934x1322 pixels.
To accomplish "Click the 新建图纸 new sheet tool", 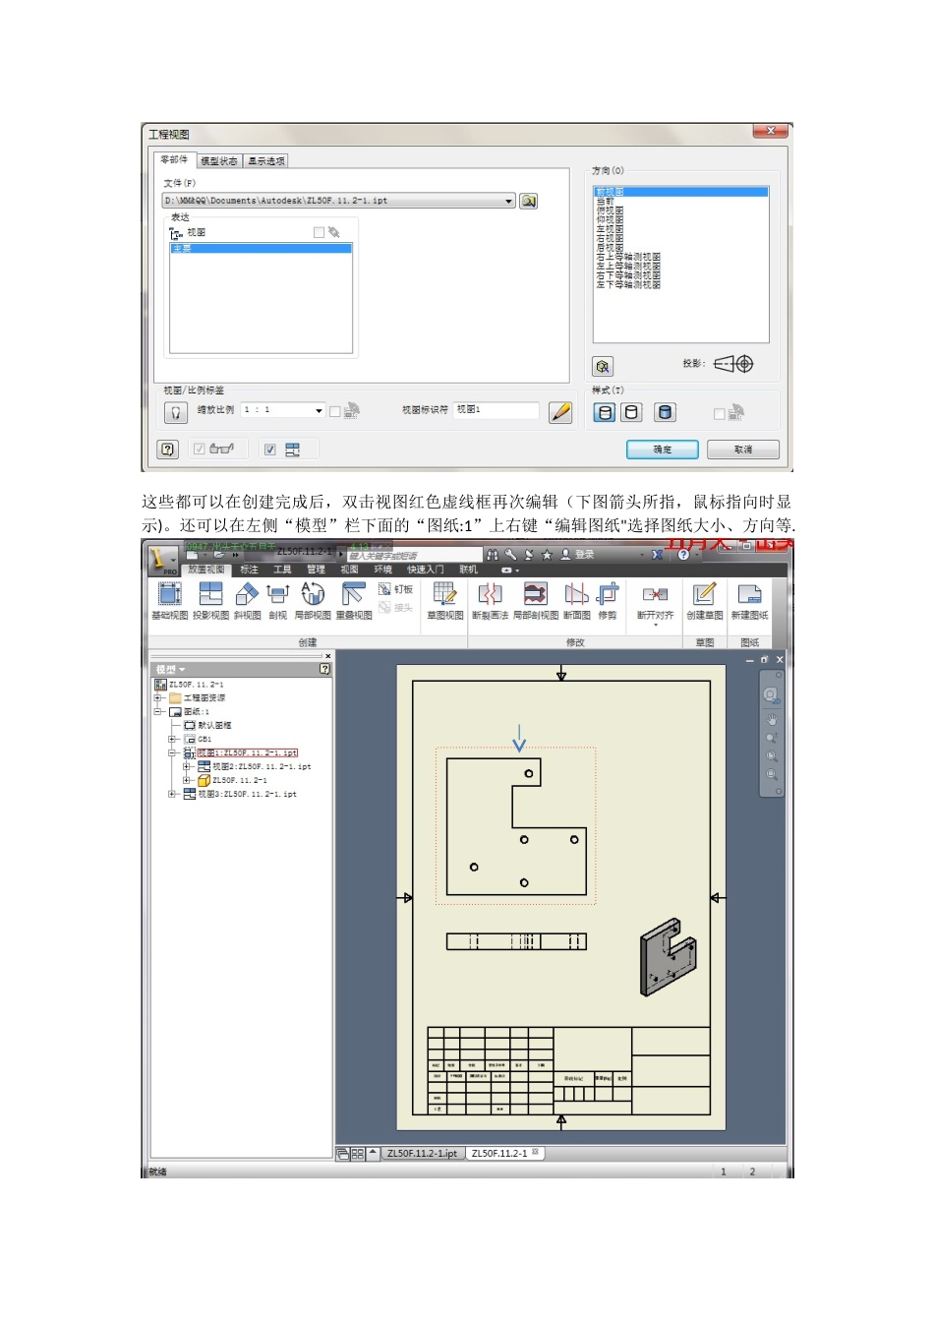I will [749, 601].
